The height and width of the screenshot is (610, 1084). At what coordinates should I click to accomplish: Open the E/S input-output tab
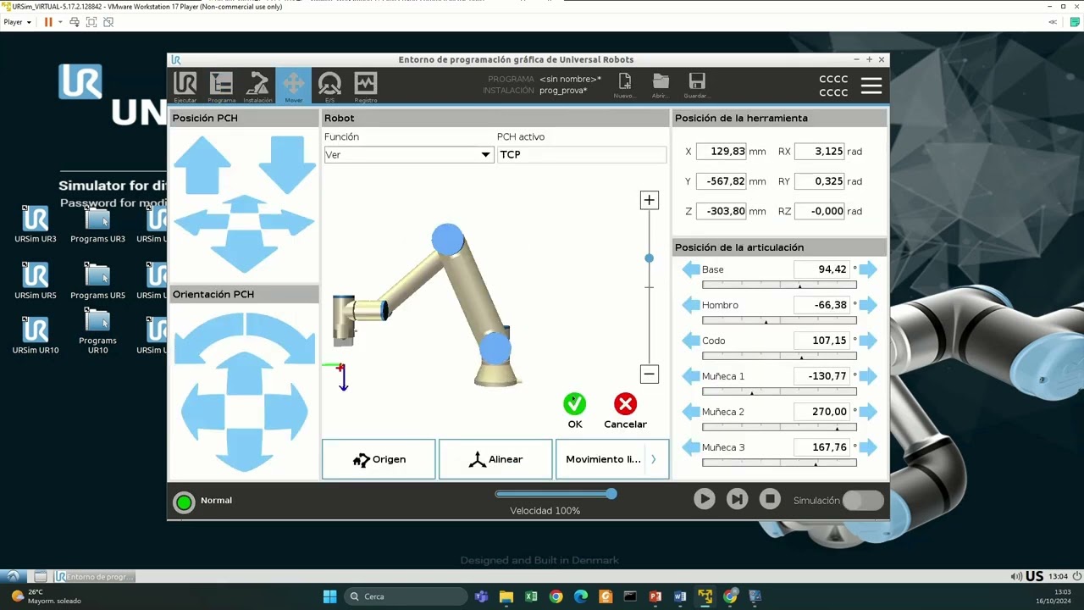[329, 86]
